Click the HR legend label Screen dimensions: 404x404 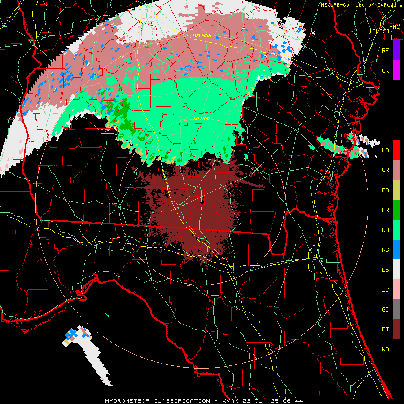point(386,210)
